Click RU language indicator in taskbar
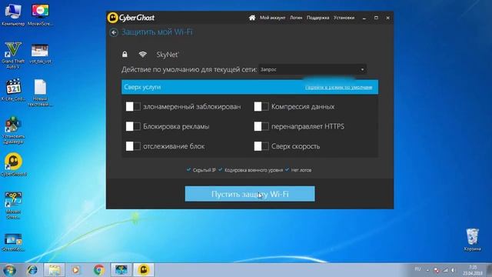The image size is (492, 277). (x=417, y=269)
